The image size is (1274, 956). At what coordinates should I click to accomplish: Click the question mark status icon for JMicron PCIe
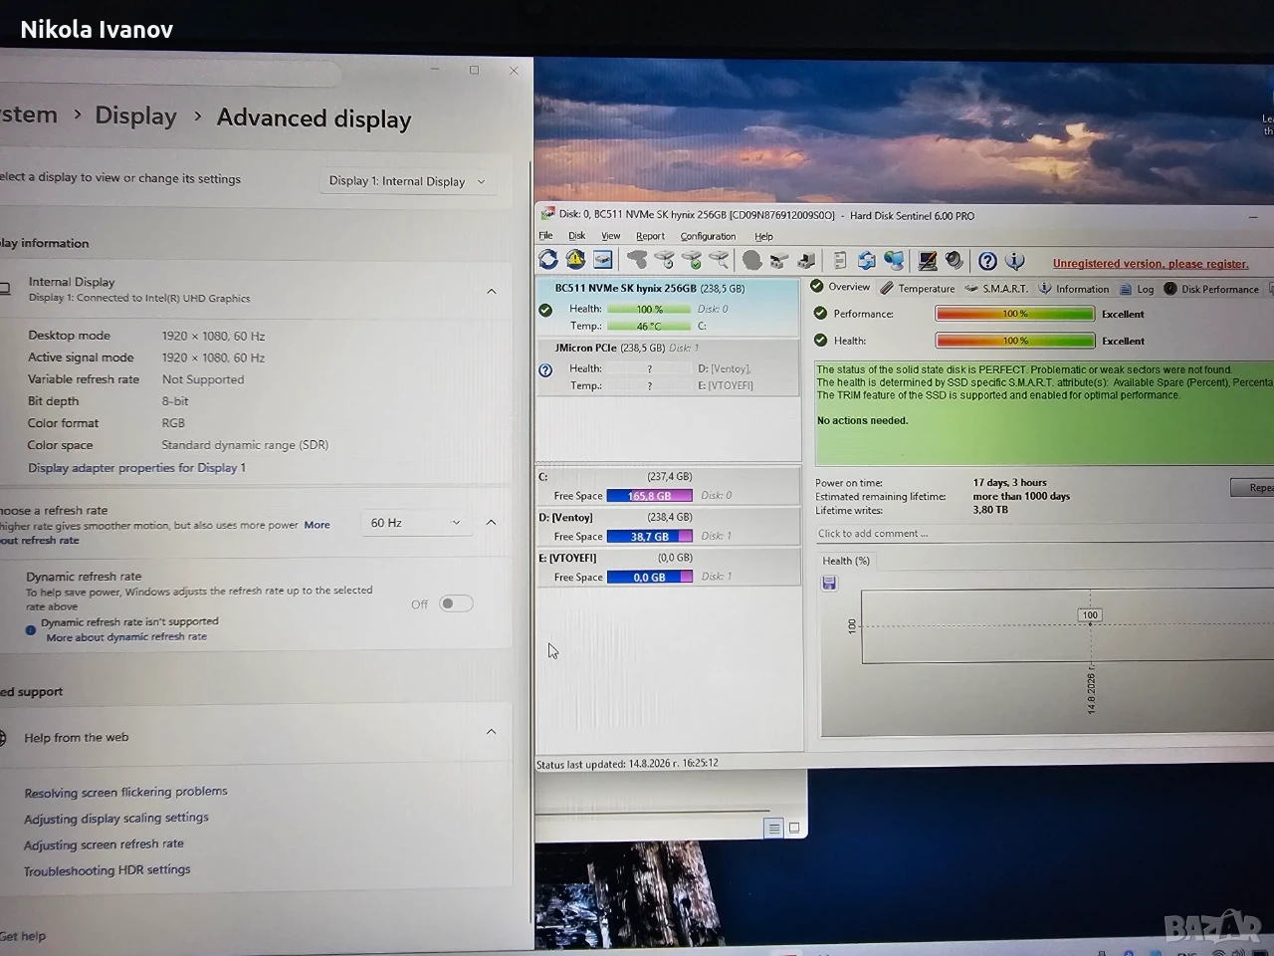point(545,370)
